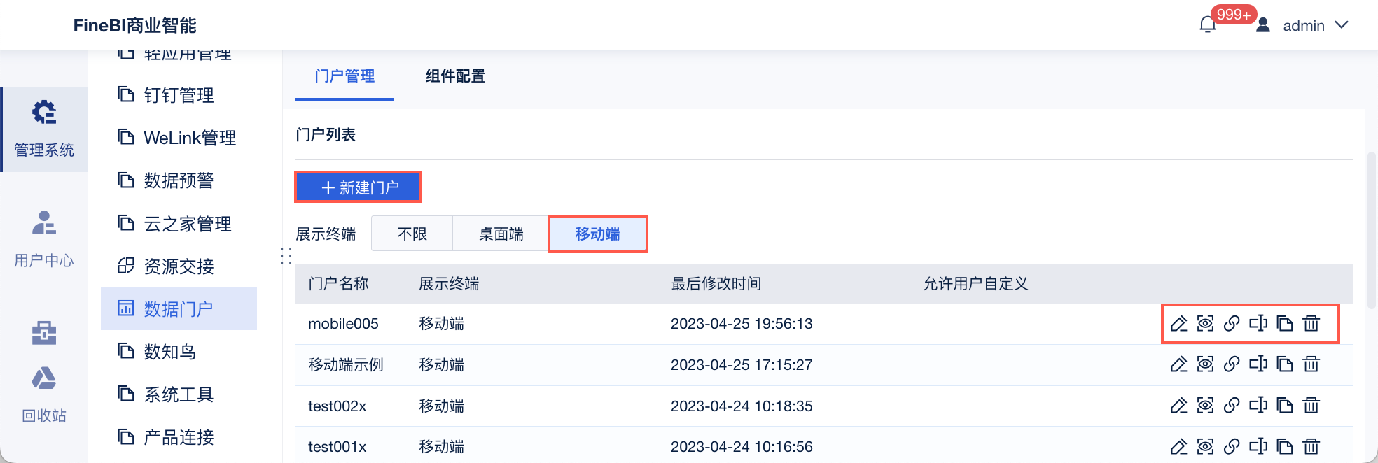1378x463 pixels.
Task: Expand the admin user dropdown arrow
Action: coord(1342,25)
